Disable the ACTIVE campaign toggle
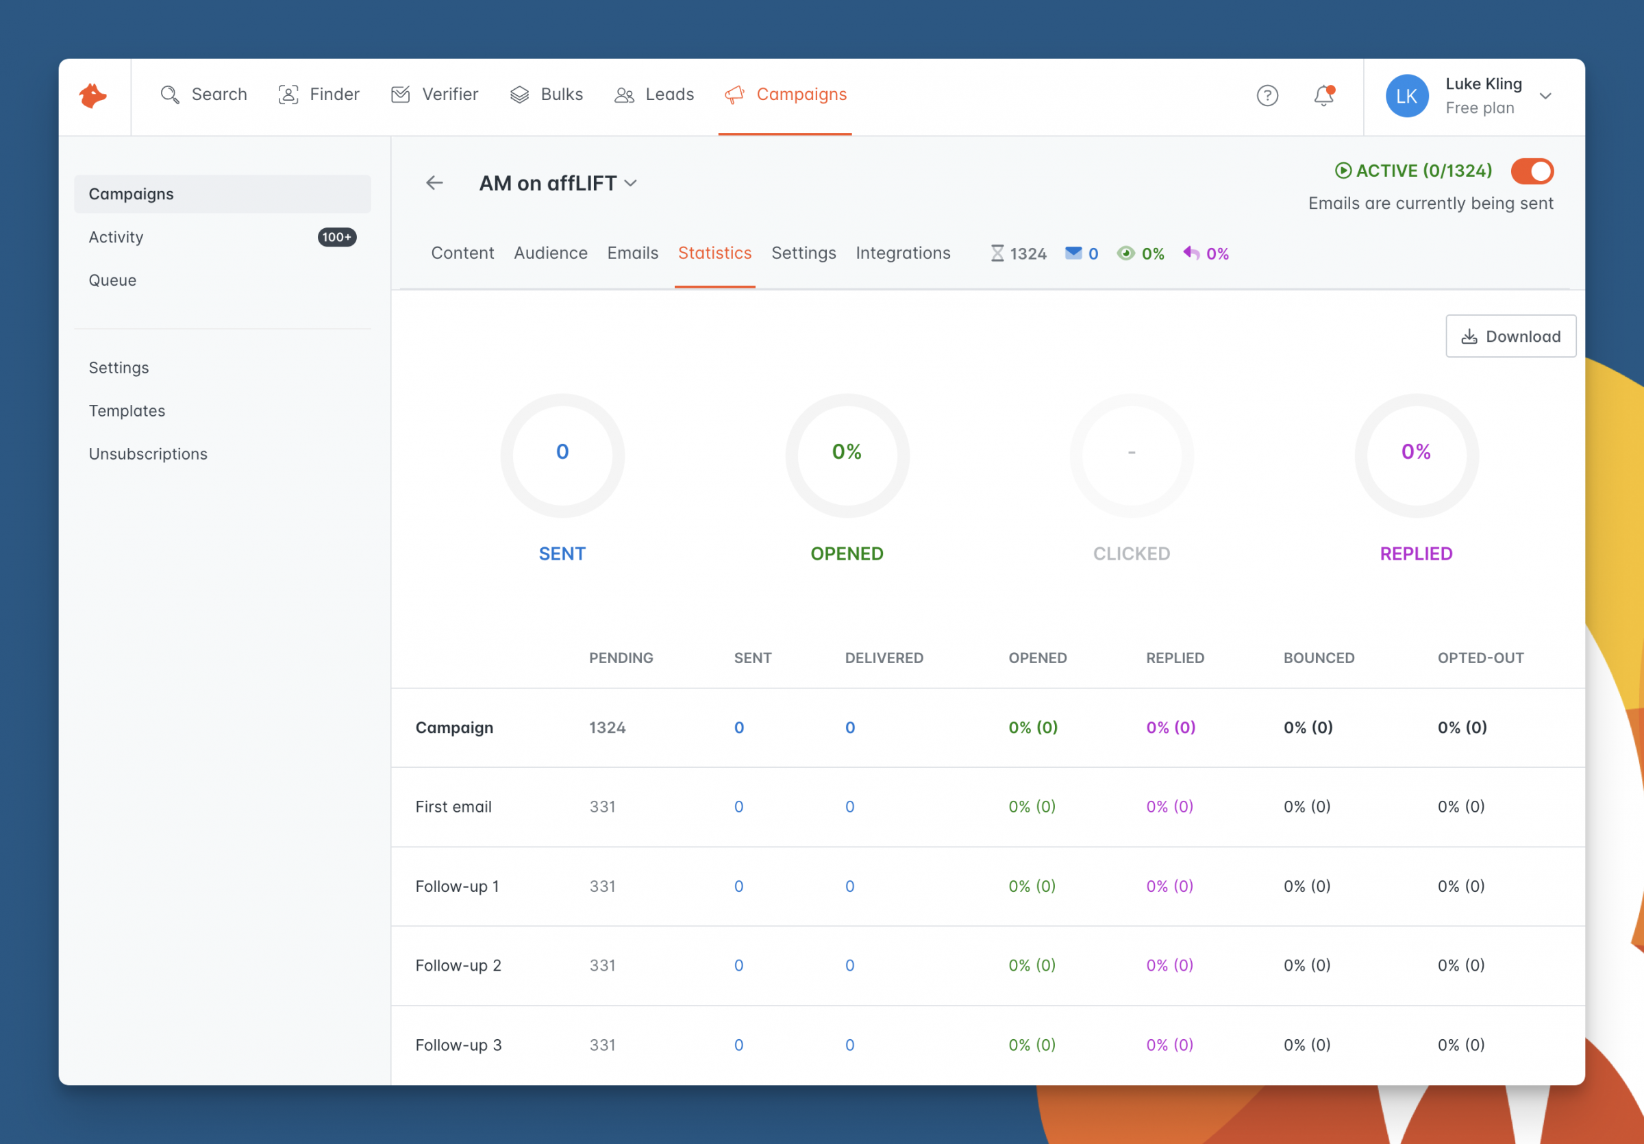Viewport: 1644px width, 1144px height. [1532, 171]
